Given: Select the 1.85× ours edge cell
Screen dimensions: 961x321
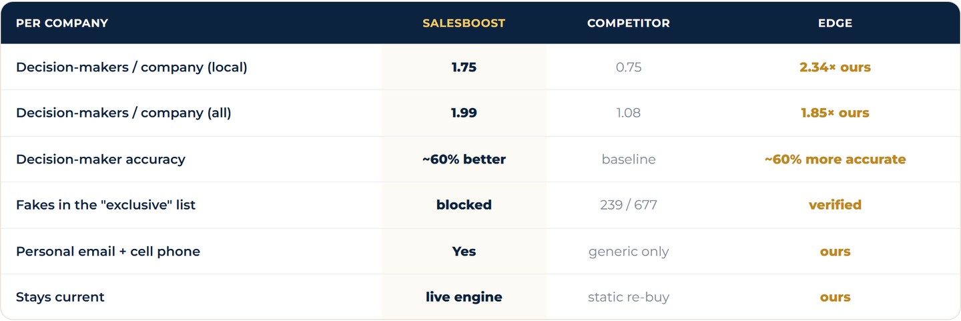Looking at the screenshot, I should click(835, 113).
